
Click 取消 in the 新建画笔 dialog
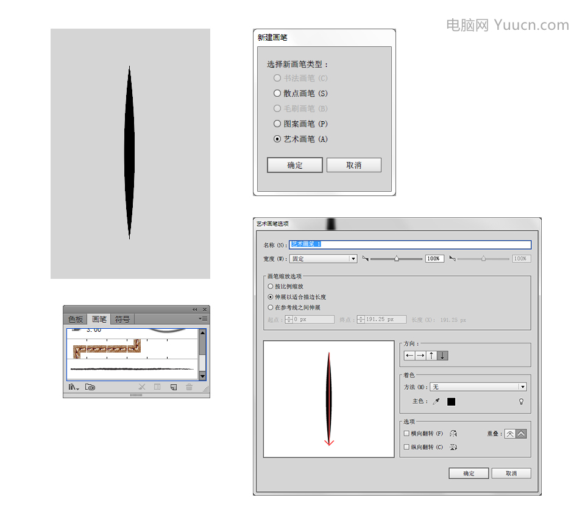354,165
